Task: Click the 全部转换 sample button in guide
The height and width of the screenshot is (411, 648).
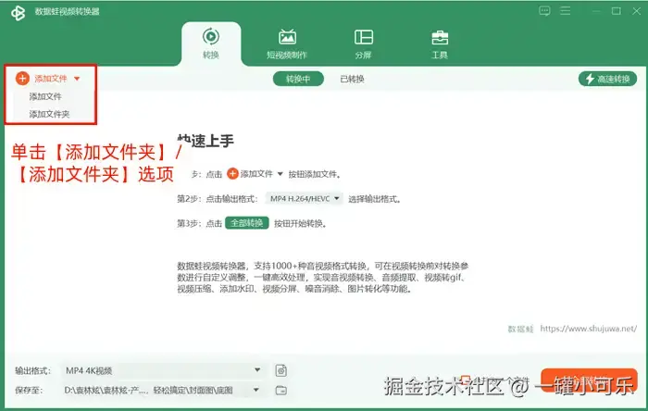Action: pos(247,223)
